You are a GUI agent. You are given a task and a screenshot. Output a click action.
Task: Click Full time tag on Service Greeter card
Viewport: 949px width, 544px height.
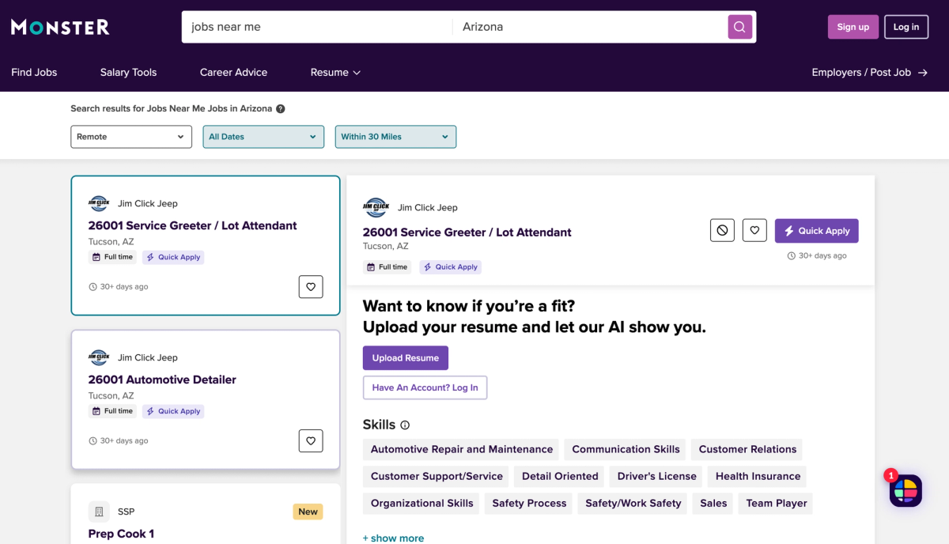tap(113, 258)
